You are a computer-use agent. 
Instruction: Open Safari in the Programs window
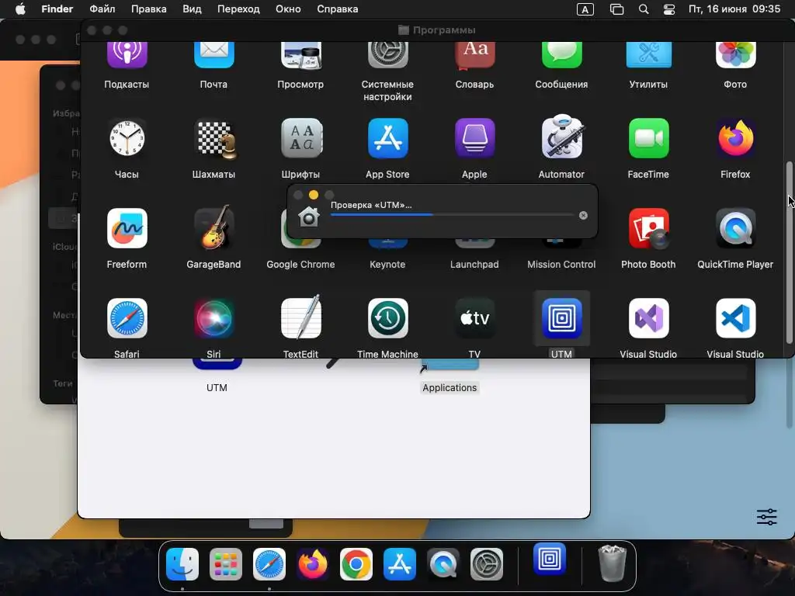127,318
